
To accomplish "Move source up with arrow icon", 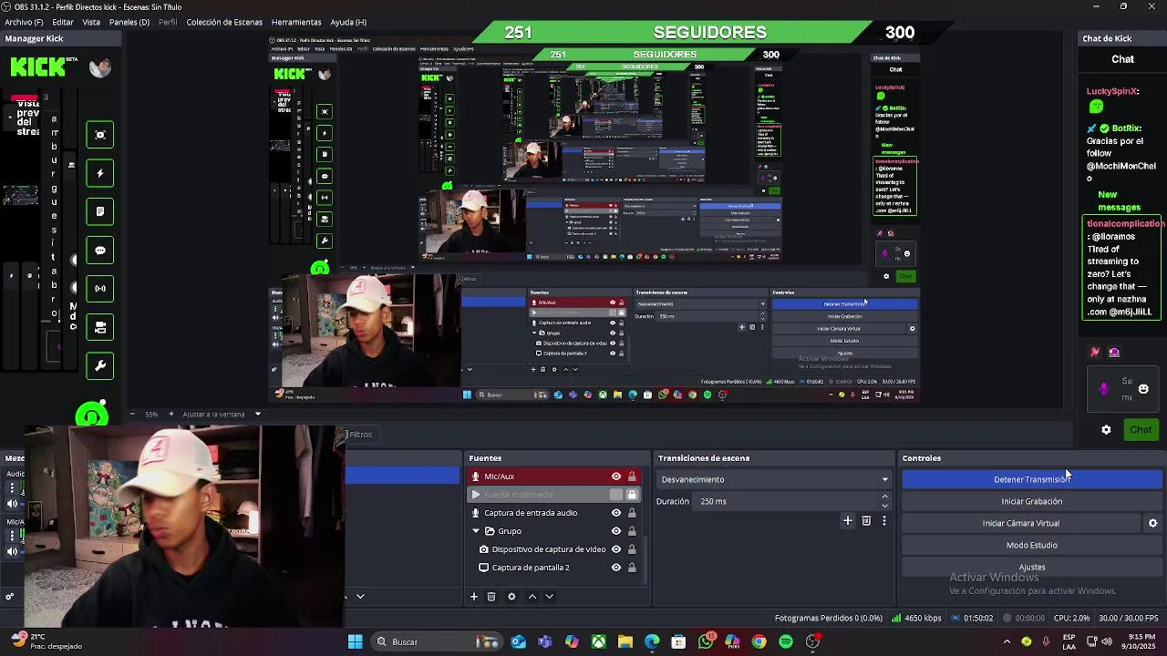I will click(x=532, y=596).
